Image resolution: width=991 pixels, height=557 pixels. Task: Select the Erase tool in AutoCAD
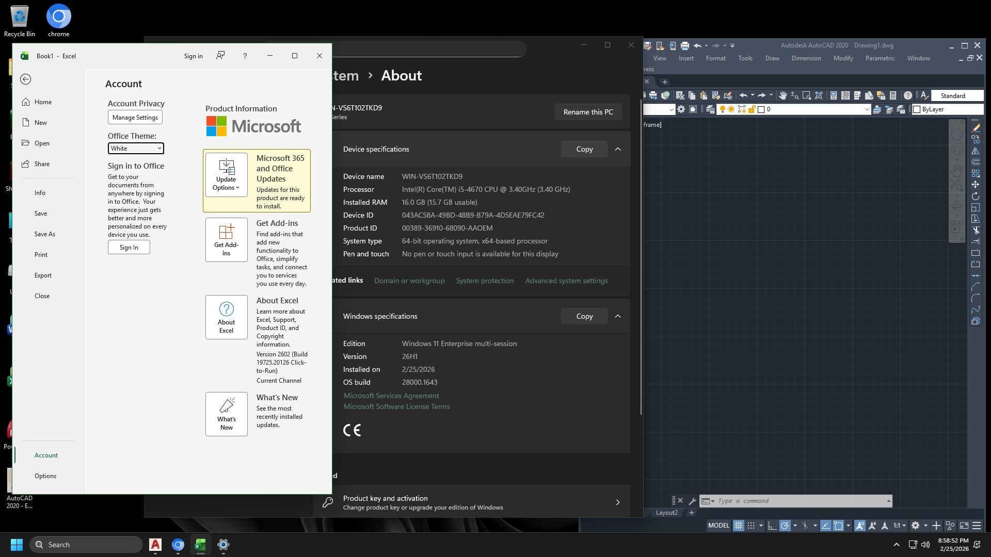(x=976, y=127)
